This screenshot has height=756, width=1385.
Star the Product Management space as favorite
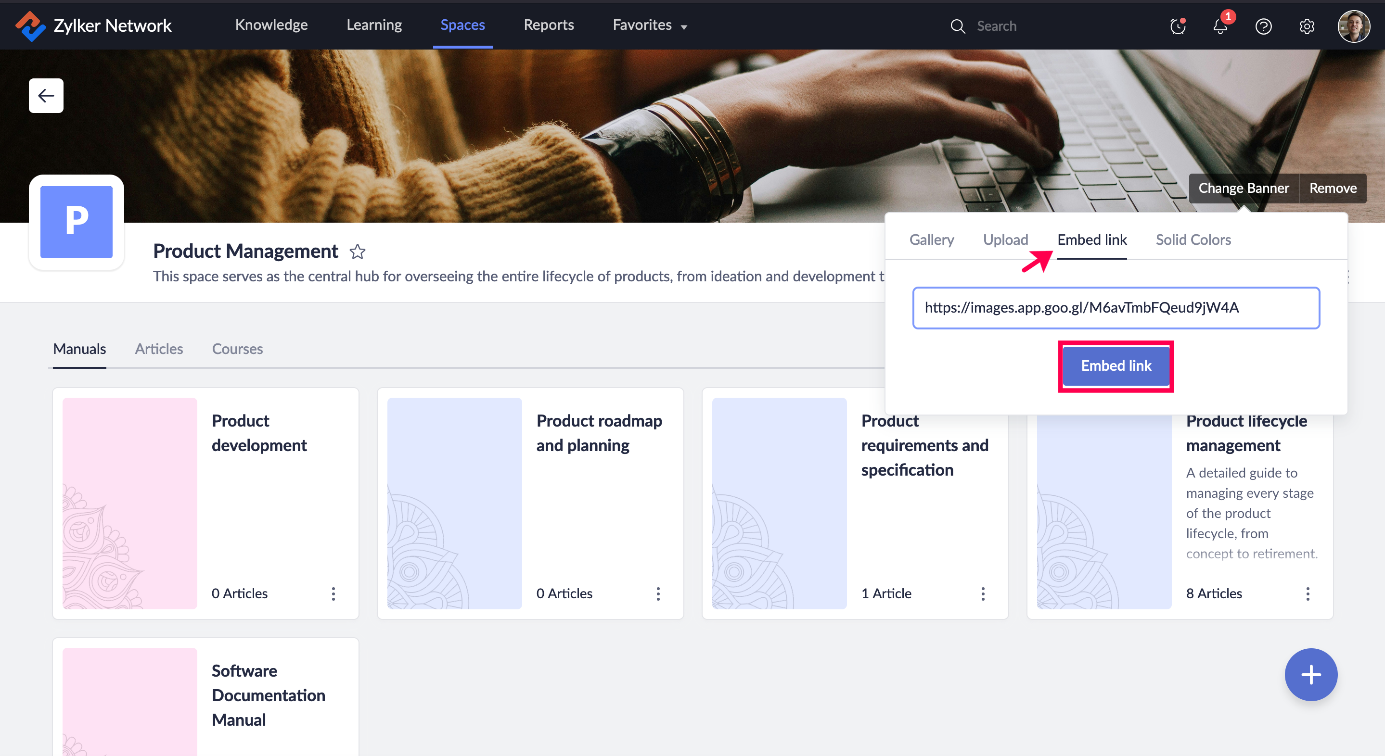pyautogui.click(x=358, y=252)
